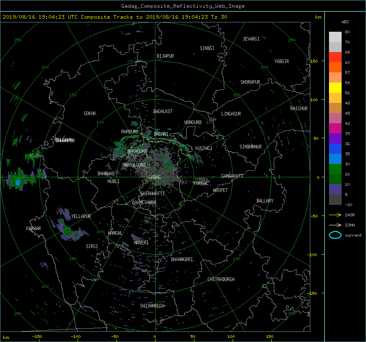
Task: Choose the amber 48-51 dBZ swatch
Action: click(335, 98)
